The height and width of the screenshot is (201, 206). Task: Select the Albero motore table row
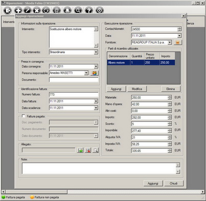(x=141, y=62)
